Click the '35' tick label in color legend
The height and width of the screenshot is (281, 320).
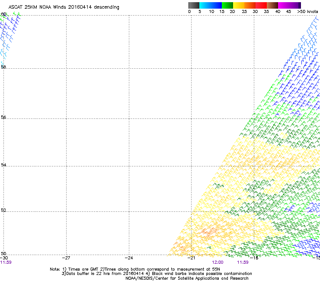(x=266, y=12)
